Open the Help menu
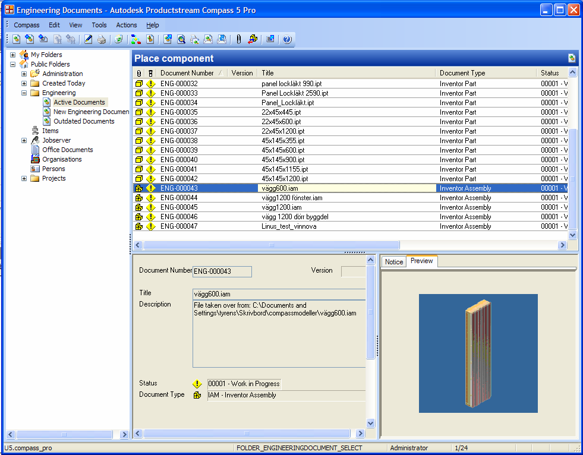The width and height of the screenshot is (583, 455). [153, 25]
